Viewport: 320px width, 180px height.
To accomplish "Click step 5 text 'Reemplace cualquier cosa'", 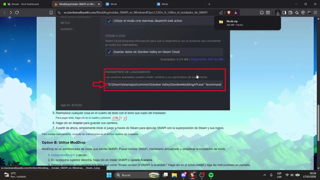I will pos(111,113).
